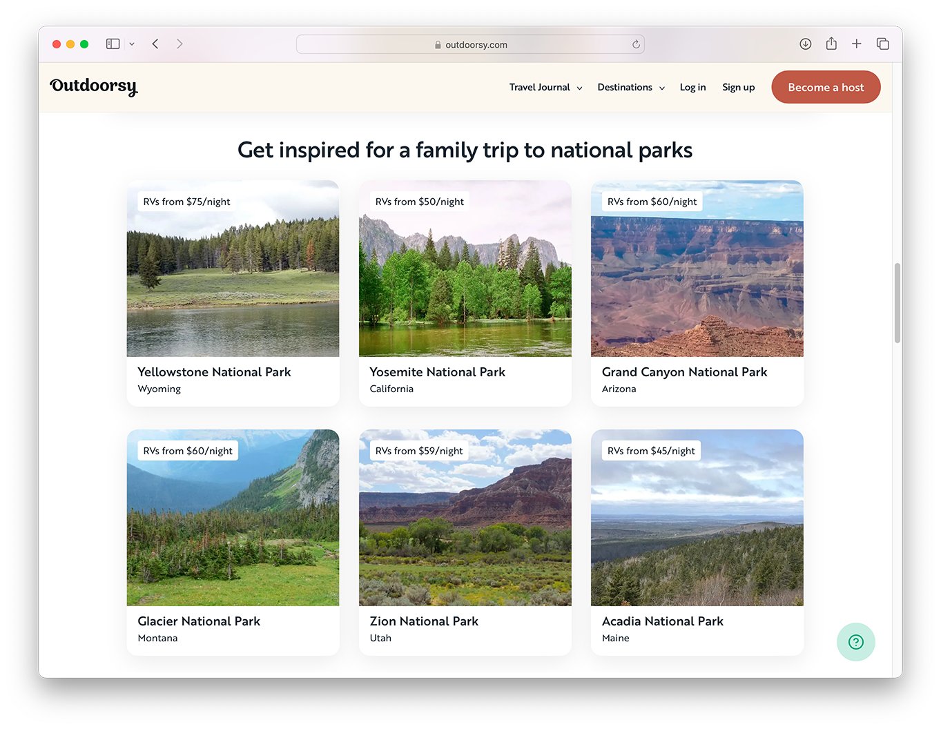Click the outdoorsy.com address bar
Viewport: 941px width, 729px height.
[x=470, y=45]
